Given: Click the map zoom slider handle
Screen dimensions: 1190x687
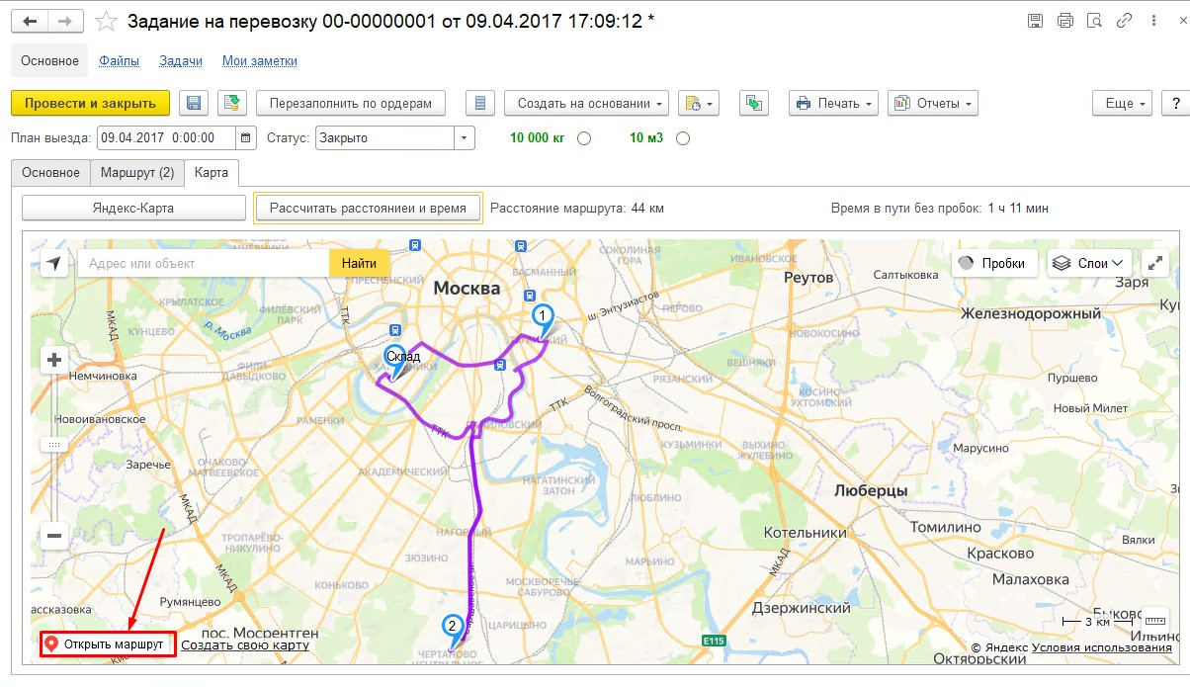Looking at the screenshot, I should point(54,445).
